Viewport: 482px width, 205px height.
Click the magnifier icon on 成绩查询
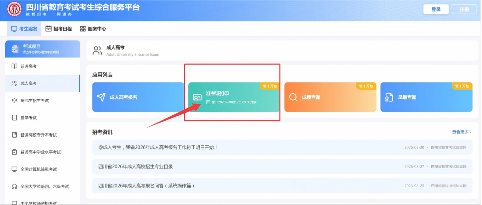(x=293, y=97)
